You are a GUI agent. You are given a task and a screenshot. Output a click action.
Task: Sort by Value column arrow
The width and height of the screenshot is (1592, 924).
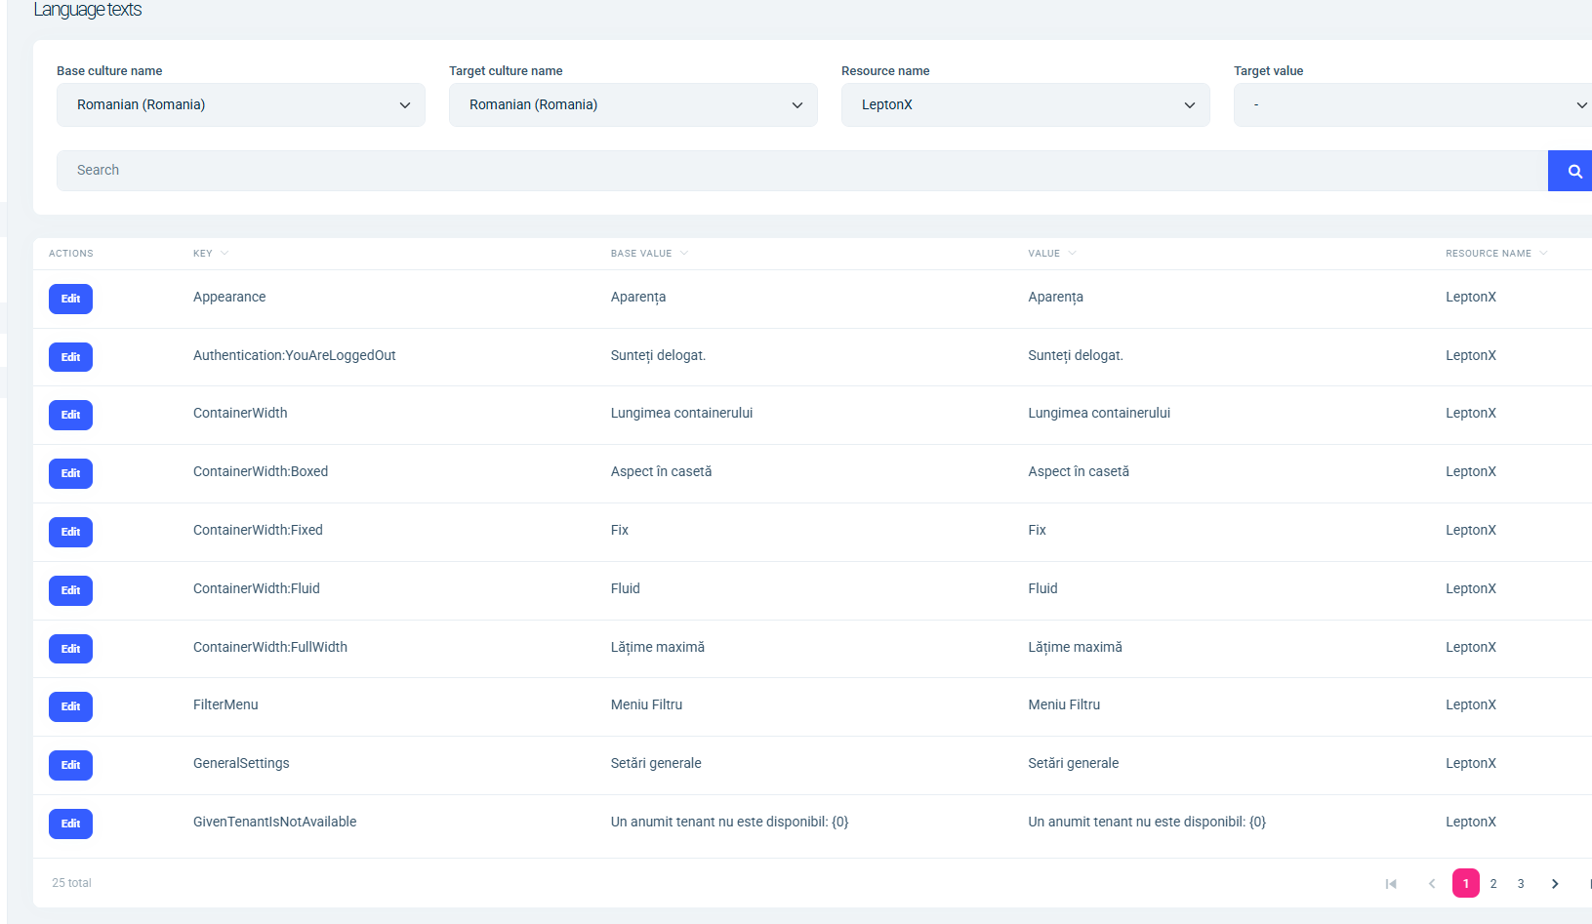click(x=1072, y=254)
